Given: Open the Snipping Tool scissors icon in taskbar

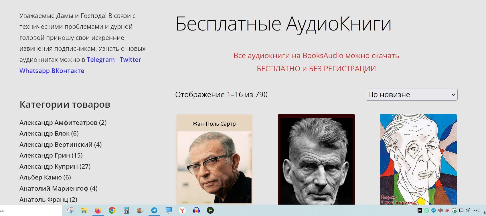Looking at the screenshot, I should pos(70,211).
